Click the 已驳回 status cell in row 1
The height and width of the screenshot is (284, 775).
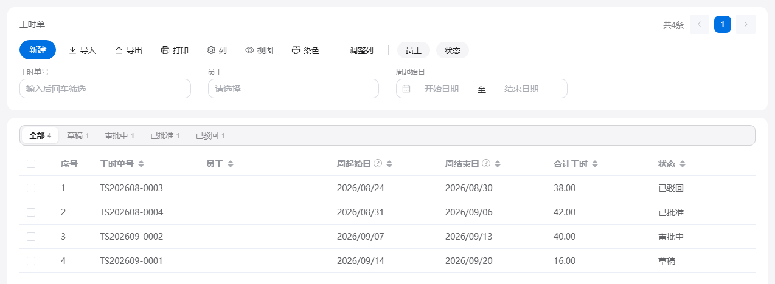(671, 188)
